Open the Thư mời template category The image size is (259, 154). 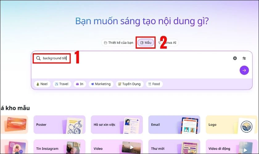174,147
